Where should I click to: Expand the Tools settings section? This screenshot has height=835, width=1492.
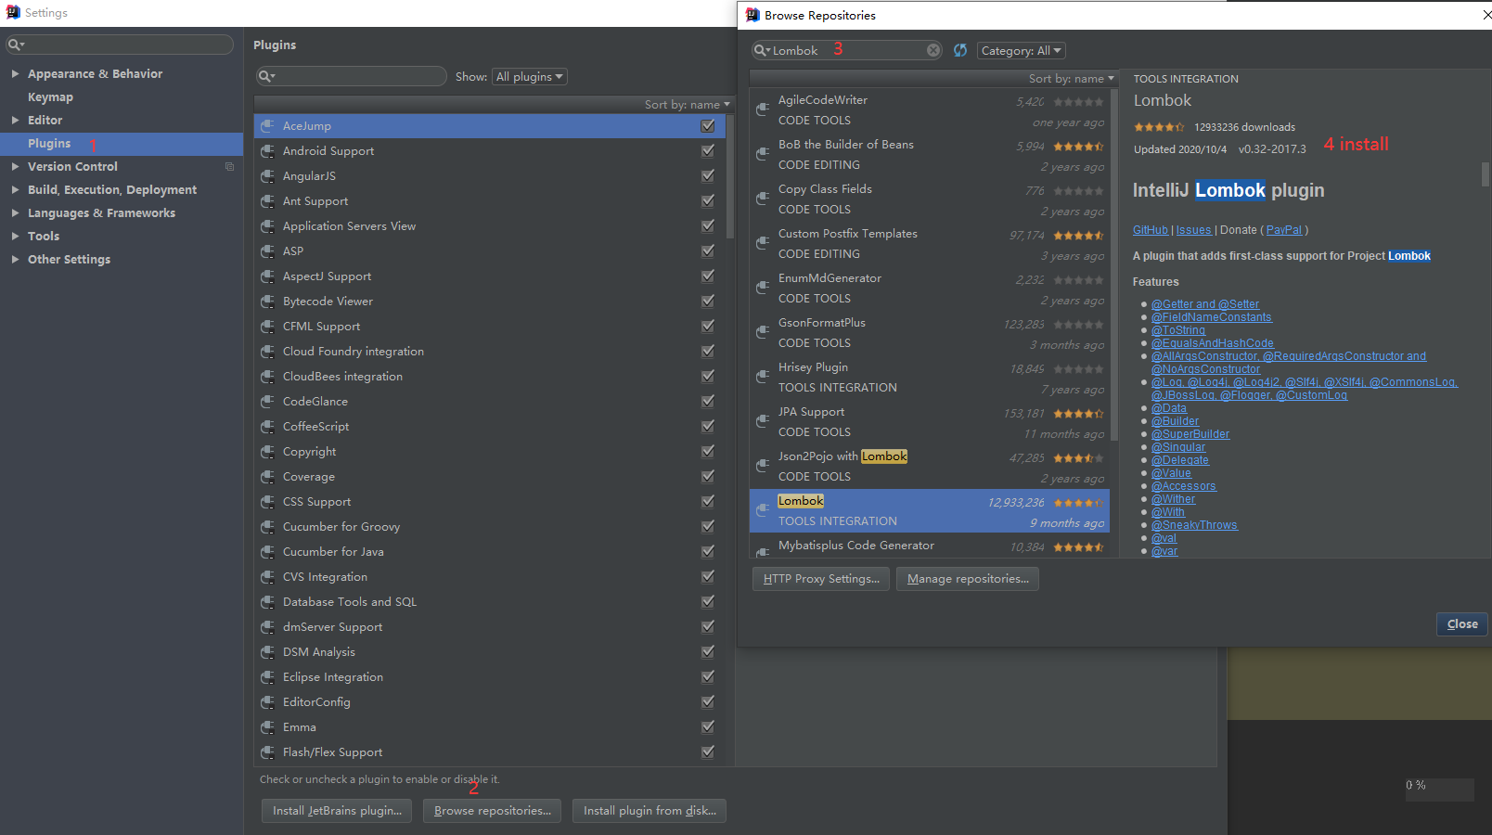tap(15, 236)
